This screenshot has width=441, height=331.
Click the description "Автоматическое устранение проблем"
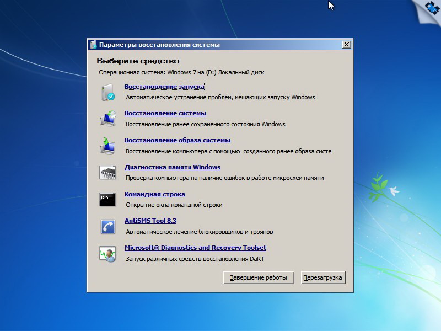pyautogui.click(x=220, y=97)
